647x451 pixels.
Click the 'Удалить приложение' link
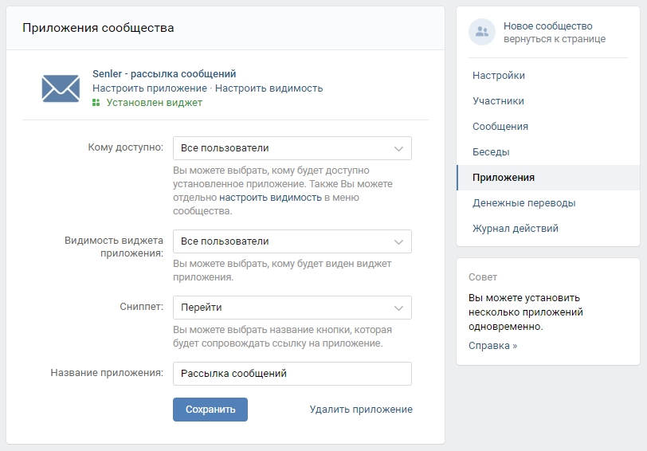click(361, 410)
